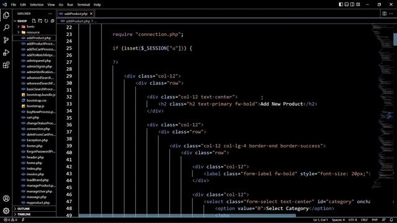The image size is (397, 223).
Task: Open the Source Control view
Action: (6, 40)
